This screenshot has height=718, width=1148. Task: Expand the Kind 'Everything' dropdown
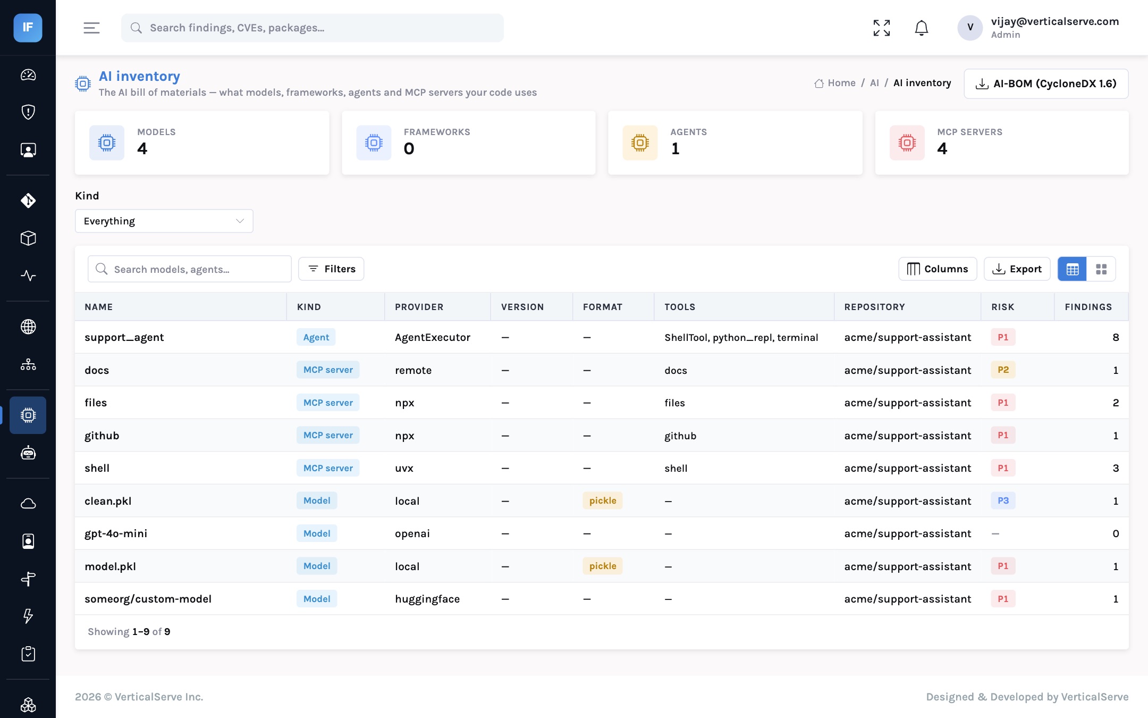[164, 221]
